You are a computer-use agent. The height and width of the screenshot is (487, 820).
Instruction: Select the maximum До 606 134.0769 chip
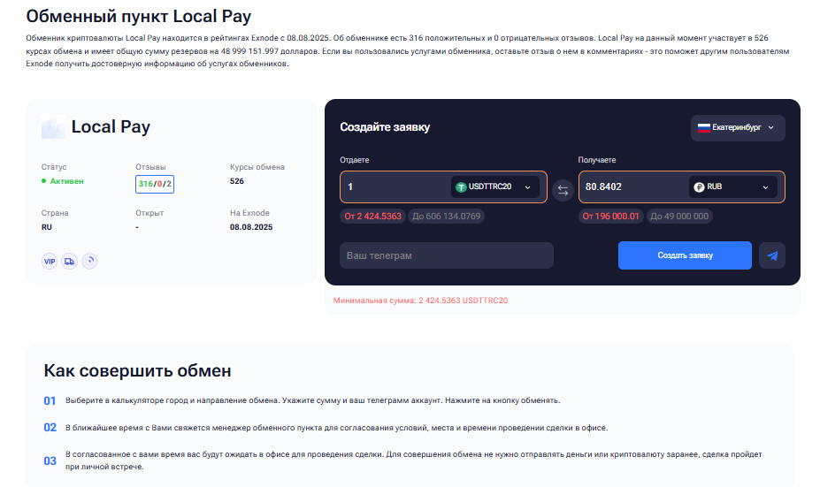pos(447,216)
